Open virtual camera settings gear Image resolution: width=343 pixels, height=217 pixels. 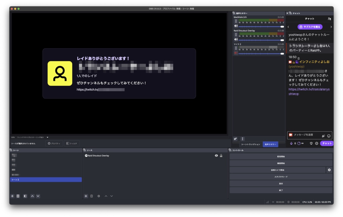[329, 170]
